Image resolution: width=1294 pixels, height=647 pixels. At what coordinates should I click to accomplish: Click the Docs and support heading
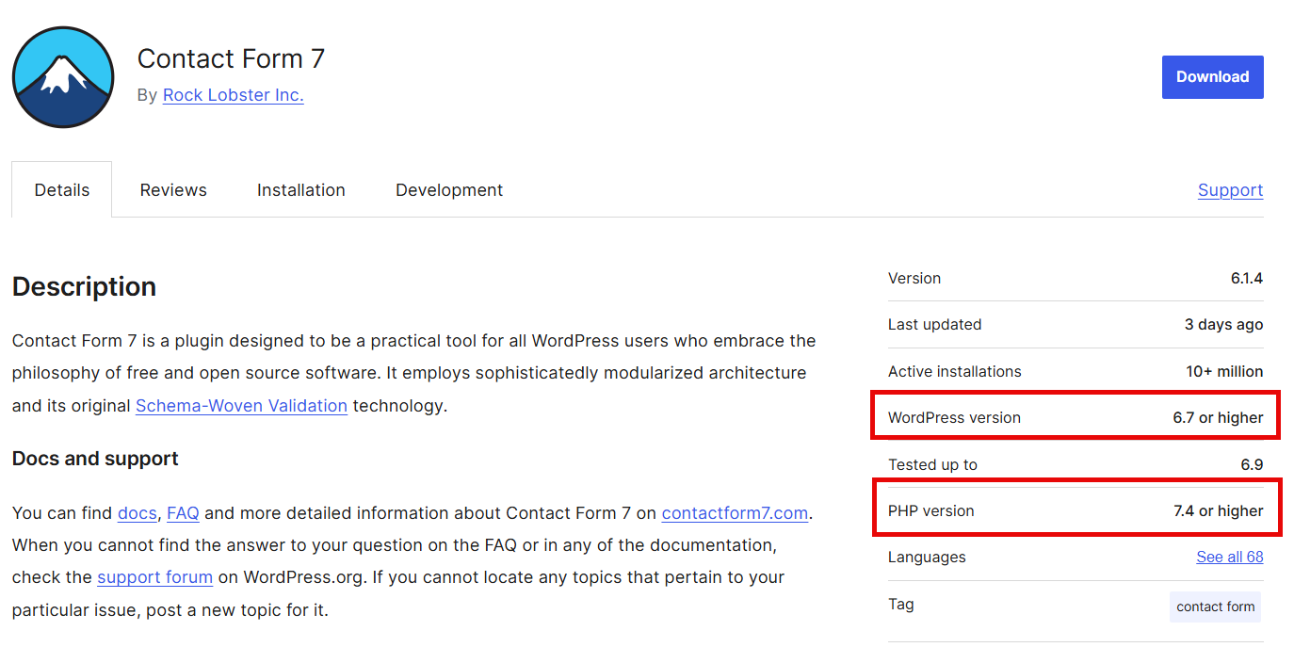click(x=95, y=459)
